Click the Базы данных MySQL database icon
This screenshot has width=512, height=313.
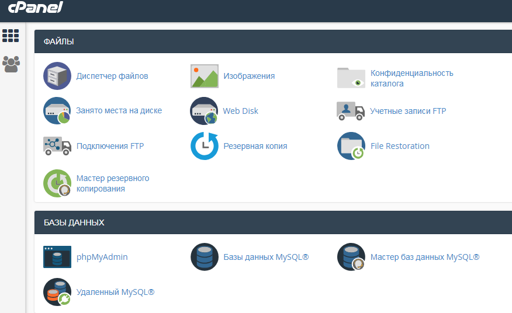205,257
